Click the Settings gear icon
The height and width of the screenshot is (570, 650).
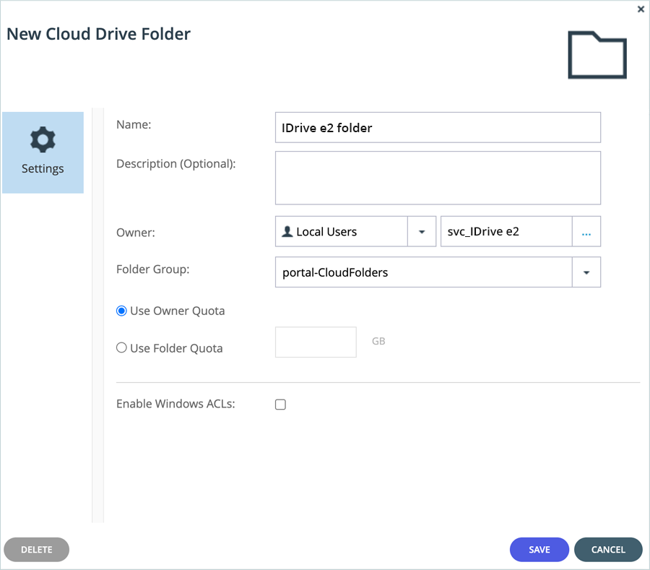pyautogui.click(x=43, y=139)
